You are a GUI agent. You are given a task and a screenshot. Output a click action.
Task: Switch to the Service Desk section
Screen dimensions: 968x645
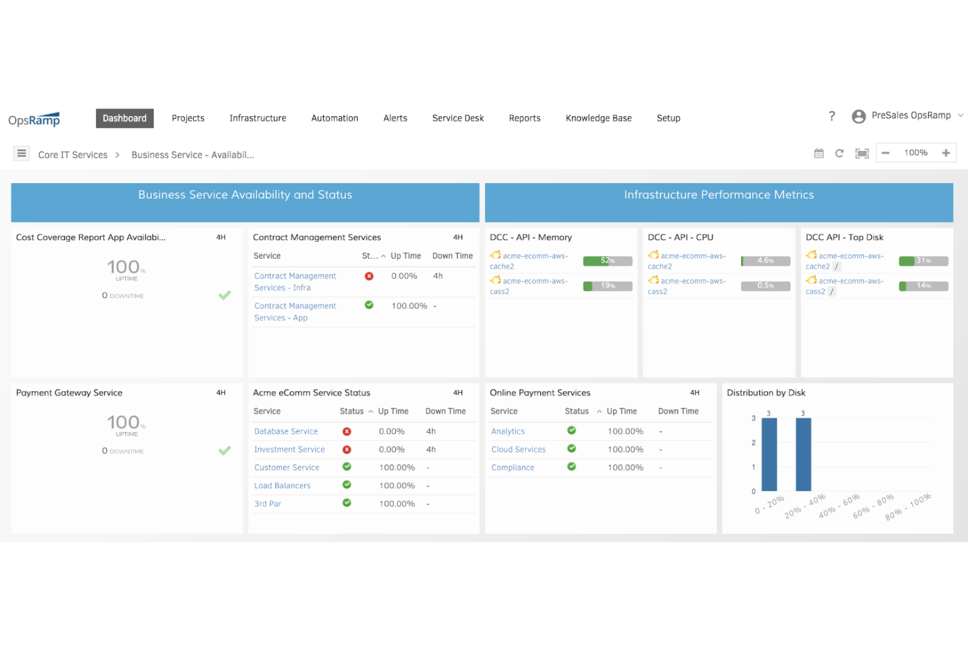[458, 118]
